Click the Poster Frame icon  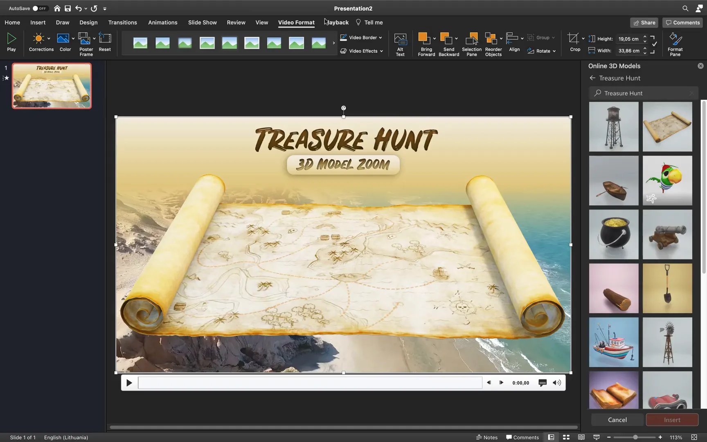coord(84,38)
